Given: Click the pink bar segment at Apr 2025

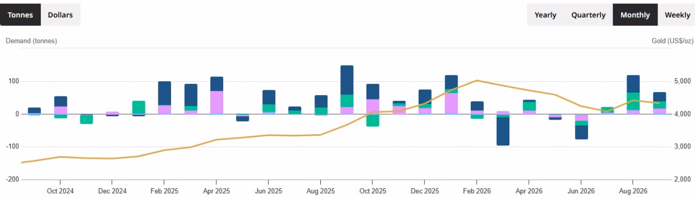Looking at the screenshot, I should tap(217, 102).
